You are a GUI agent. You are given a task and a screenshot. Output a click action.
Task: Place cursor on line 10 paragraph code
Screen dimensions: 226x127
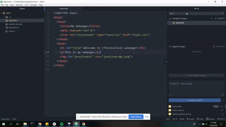click(x=80, y=53)
